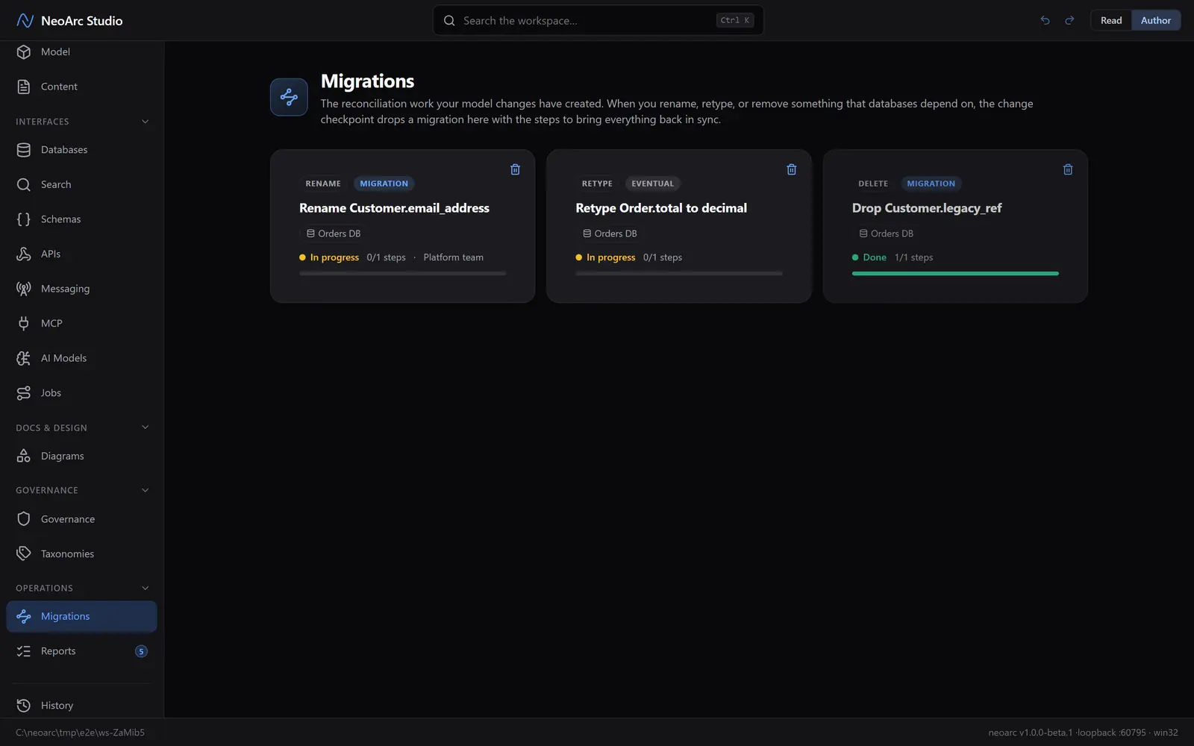Delete the Retype Order.total migration
Viewport: 1194px width, 746px height.
pyautogui.click(x=792, y=169)
